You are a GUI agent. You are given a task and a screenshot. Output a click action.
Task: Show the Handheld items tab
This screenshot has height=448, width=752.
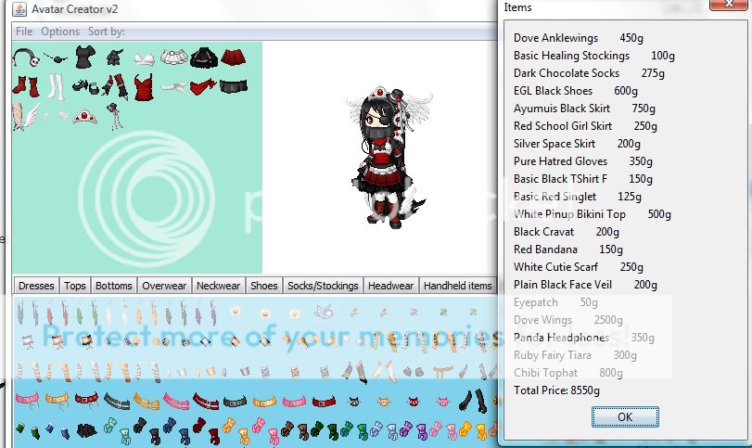coord(457,286)
